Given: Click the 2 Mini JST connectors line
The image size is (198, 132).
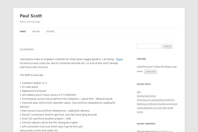Looking at the screenshot, I should [58, 115].
